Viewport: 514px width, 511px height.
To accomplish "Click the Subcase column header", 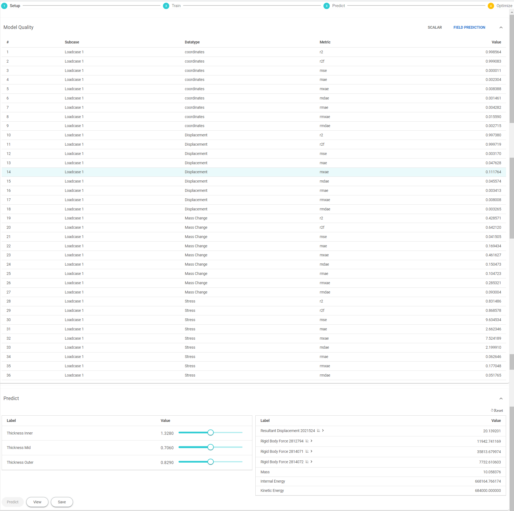I will tap(72, 42).
